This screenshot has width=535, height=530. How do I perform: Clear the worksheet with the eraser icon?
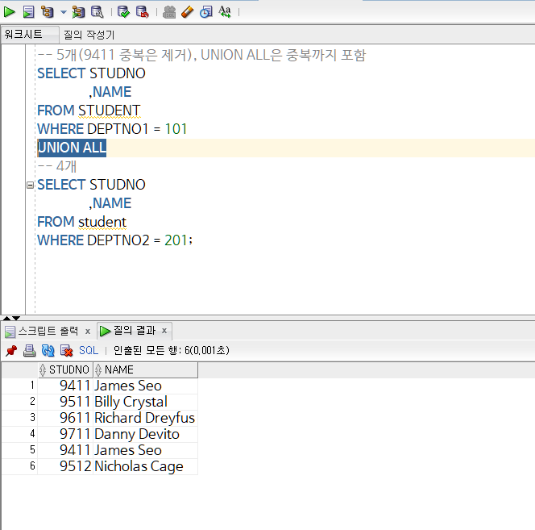click(x=187, y=12)
